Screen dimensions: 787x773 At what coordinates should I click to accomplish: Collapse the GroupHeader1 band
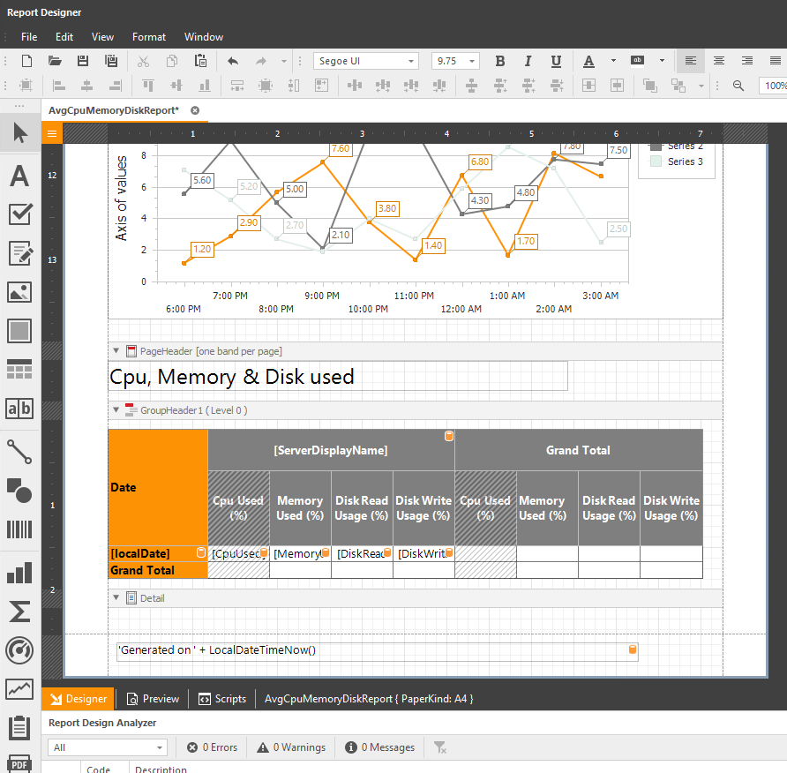pyautogui.click(x=116, y=409)
